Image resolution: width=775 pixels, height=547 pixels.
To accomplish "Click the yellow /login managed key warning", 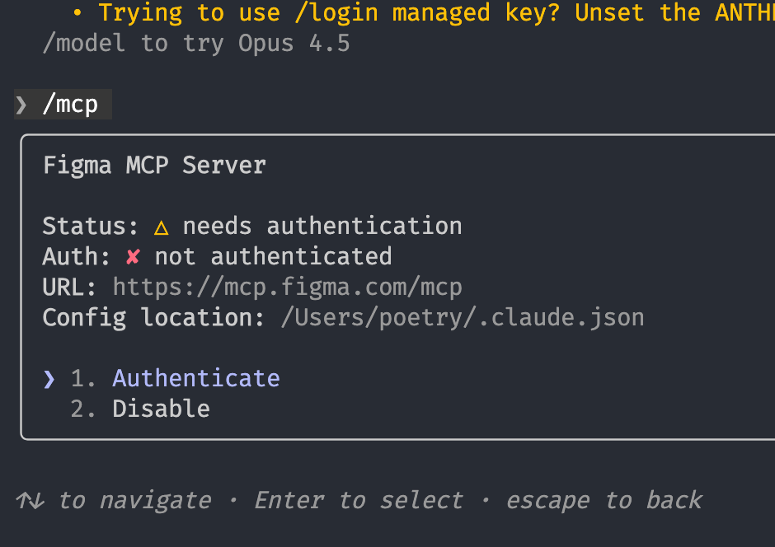I will [429, 13].
